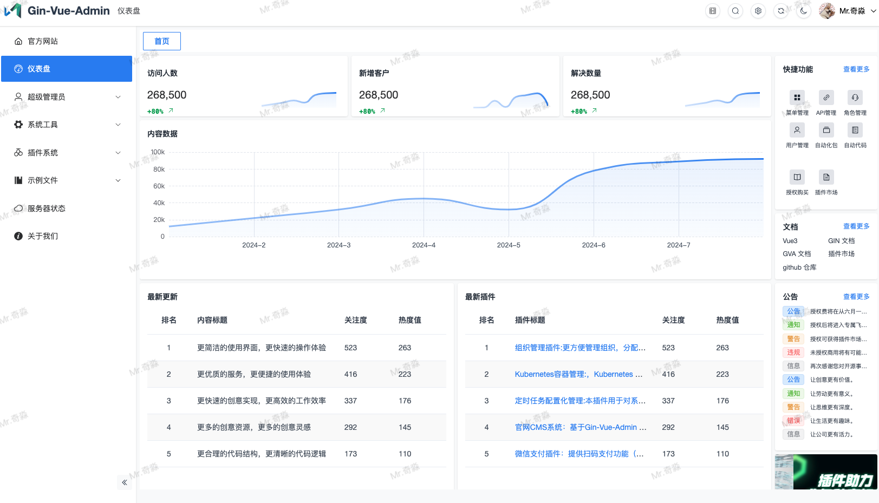
Task: Click the settings gear in the header
Action: (x=758, y=10)
